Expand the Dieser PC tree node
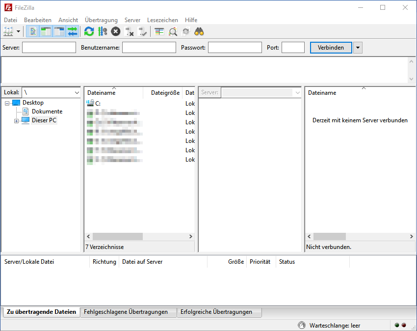 pyautogui.click(x=16, y=121)
